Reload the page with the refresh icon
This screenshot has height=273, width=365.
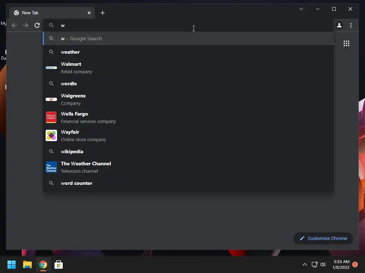(x=37, y=25)
